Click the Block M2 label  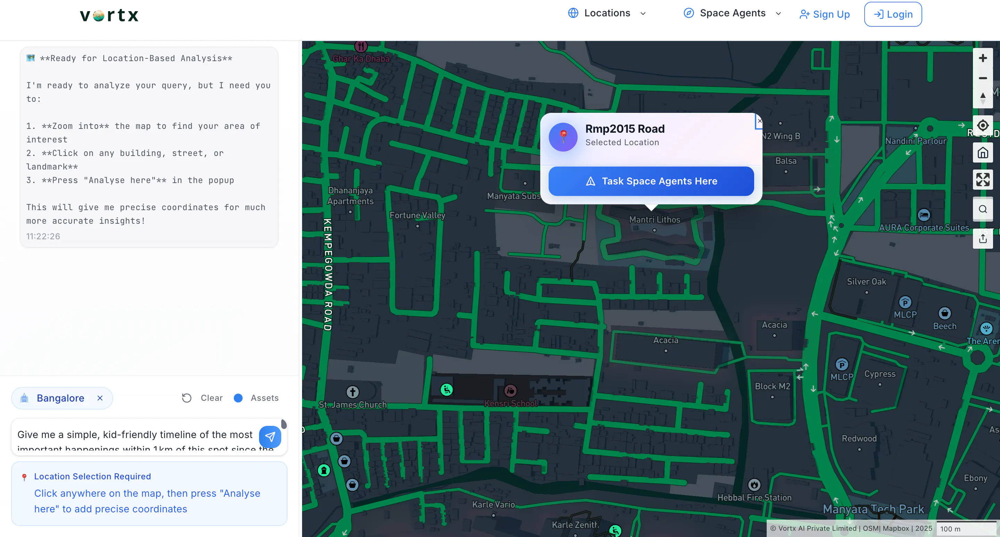pyautogui.click(x=772, y=386)
